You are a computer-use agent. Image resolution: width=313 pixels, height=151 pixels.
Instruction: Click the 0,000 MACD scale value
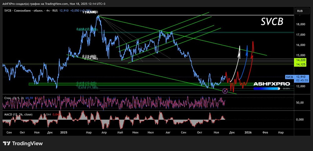(300, 119)
